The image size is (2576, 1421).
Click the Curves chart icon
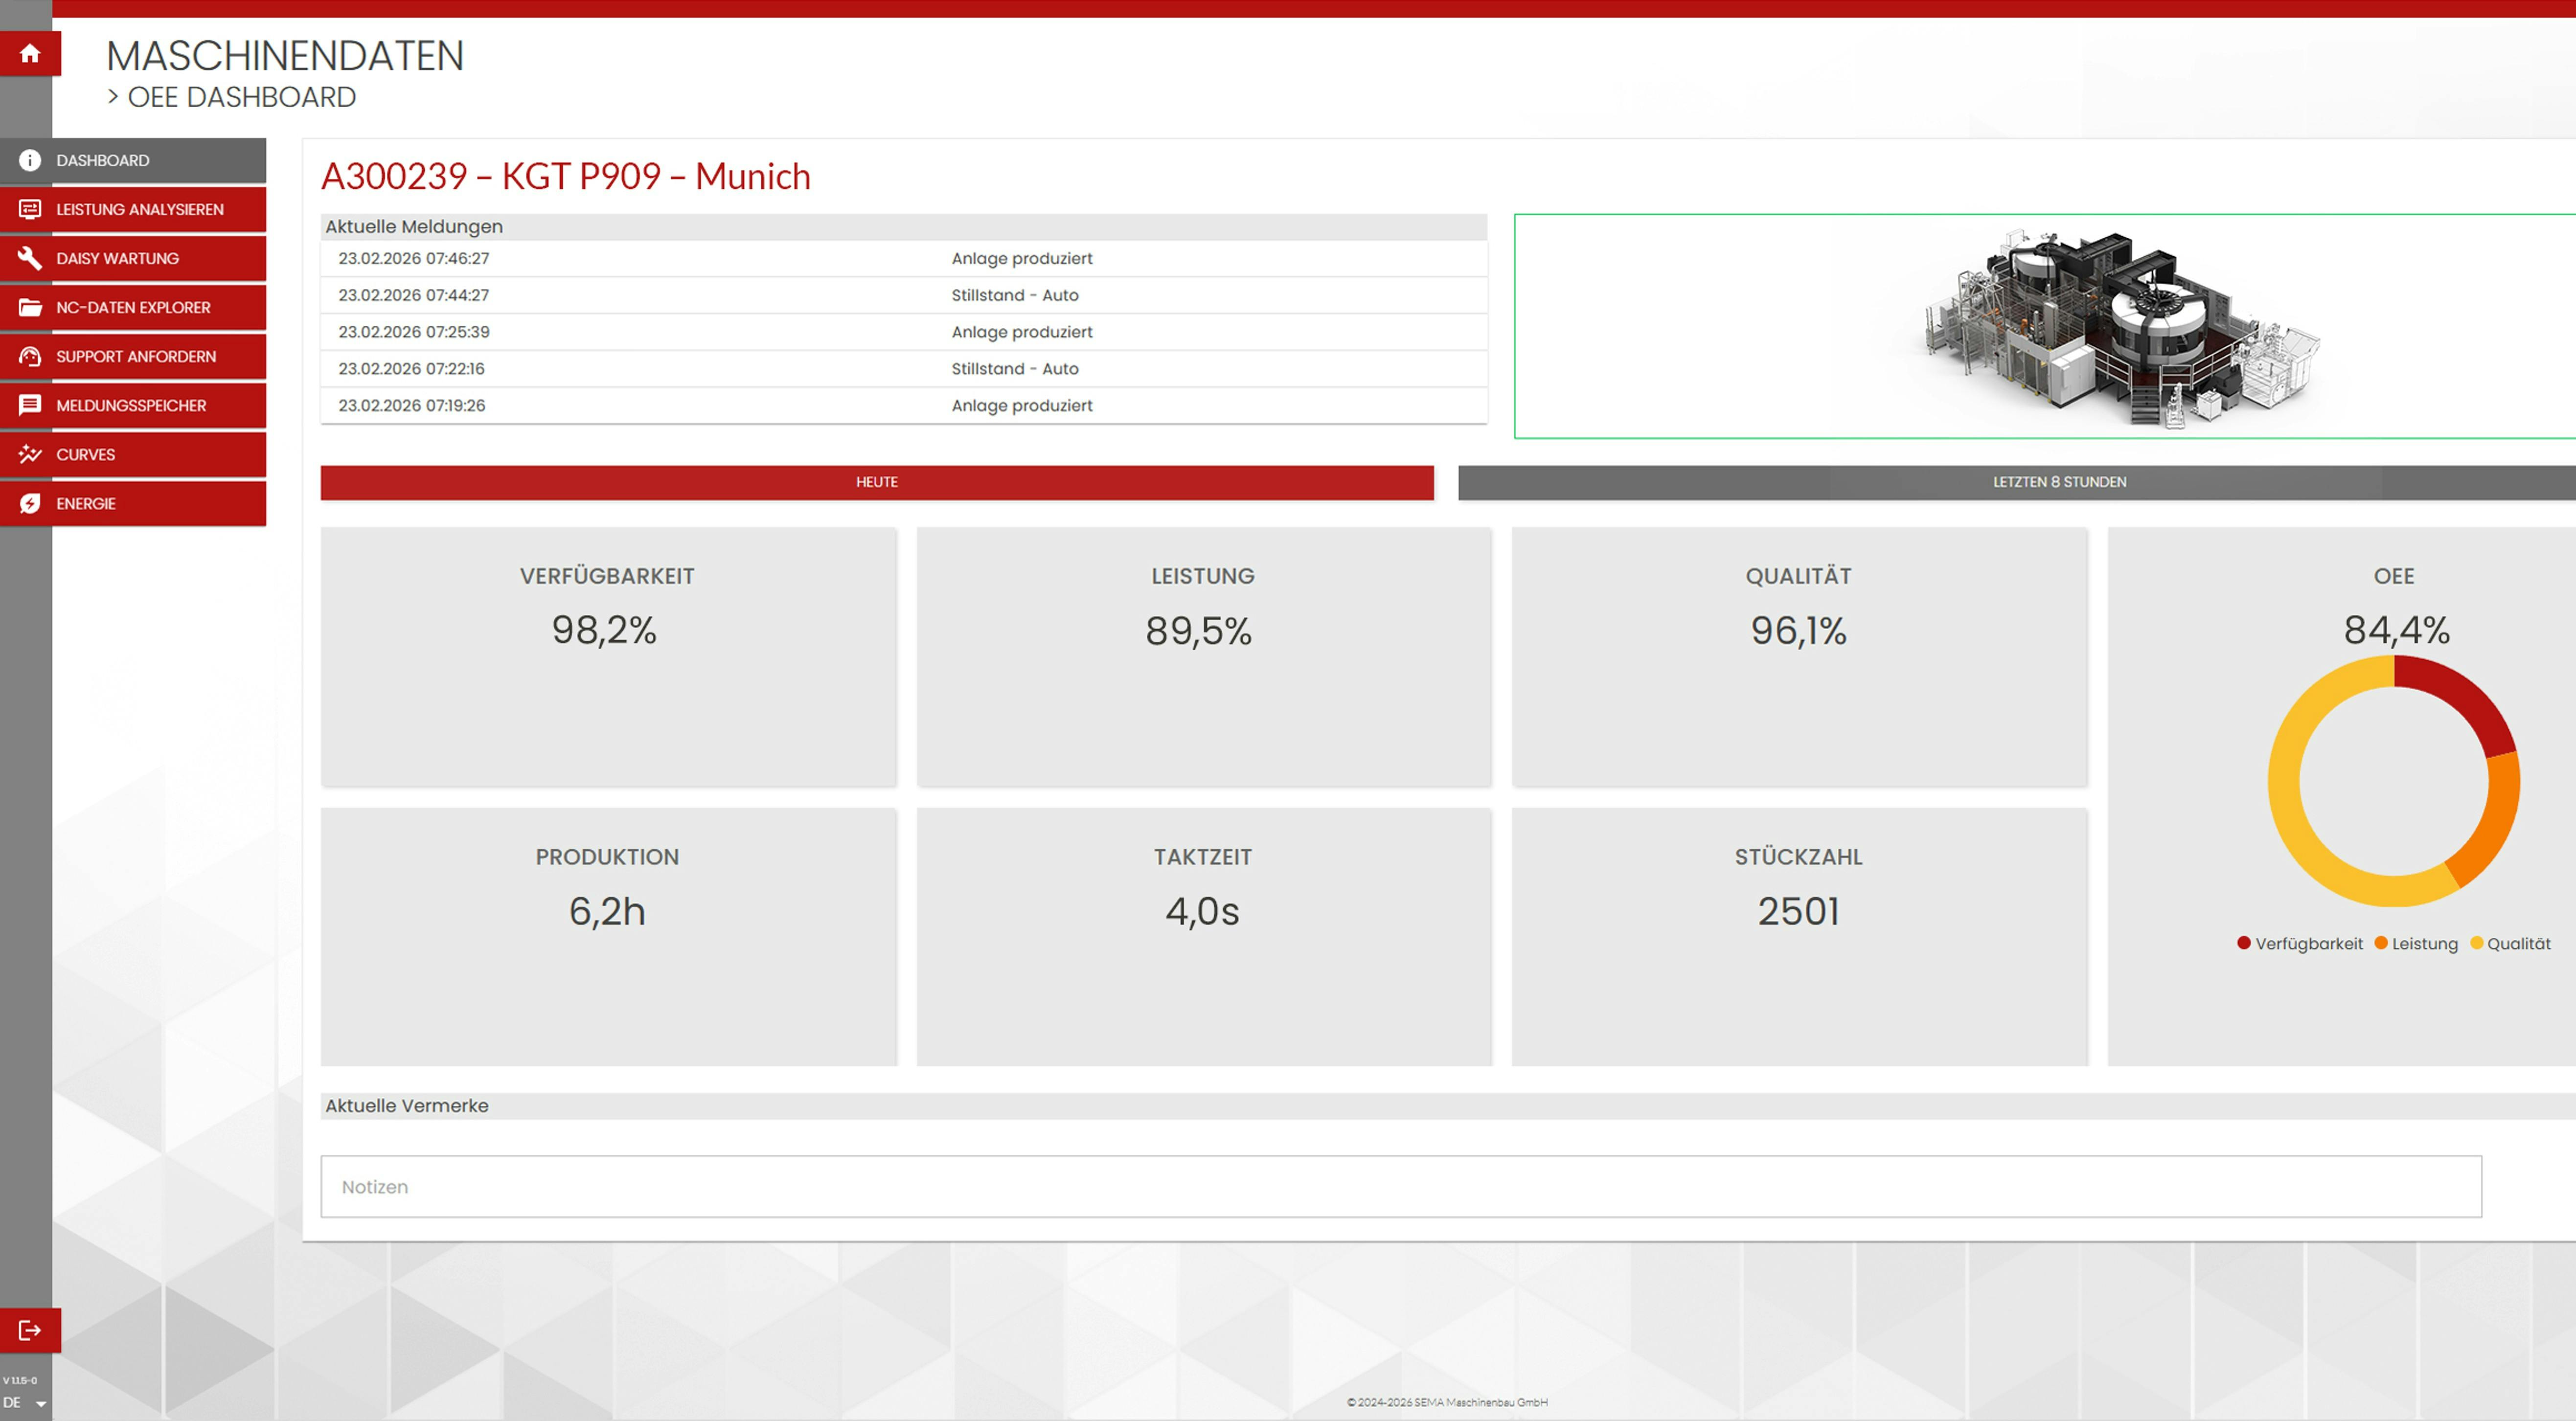pos(30,454)
